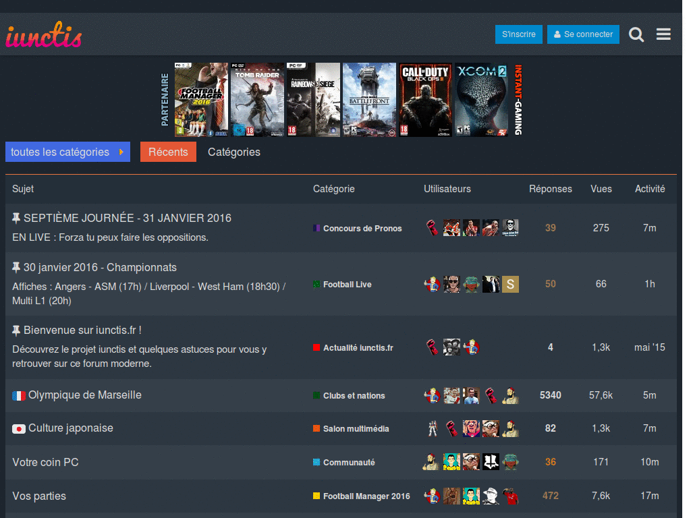Sort topics by Activité column header
Image resolution: width=691 pixels, height=518 pixels.
[x=649, y=189]
